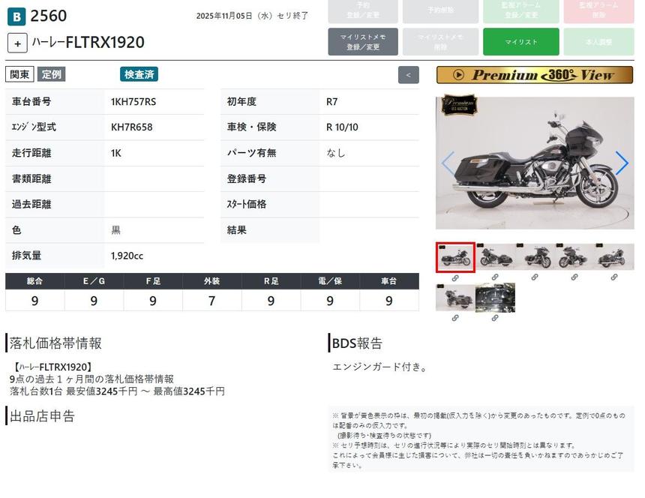Show next motorcycle photo with right arrow
The image size is (645, 498).
click(x=622, y=163)
